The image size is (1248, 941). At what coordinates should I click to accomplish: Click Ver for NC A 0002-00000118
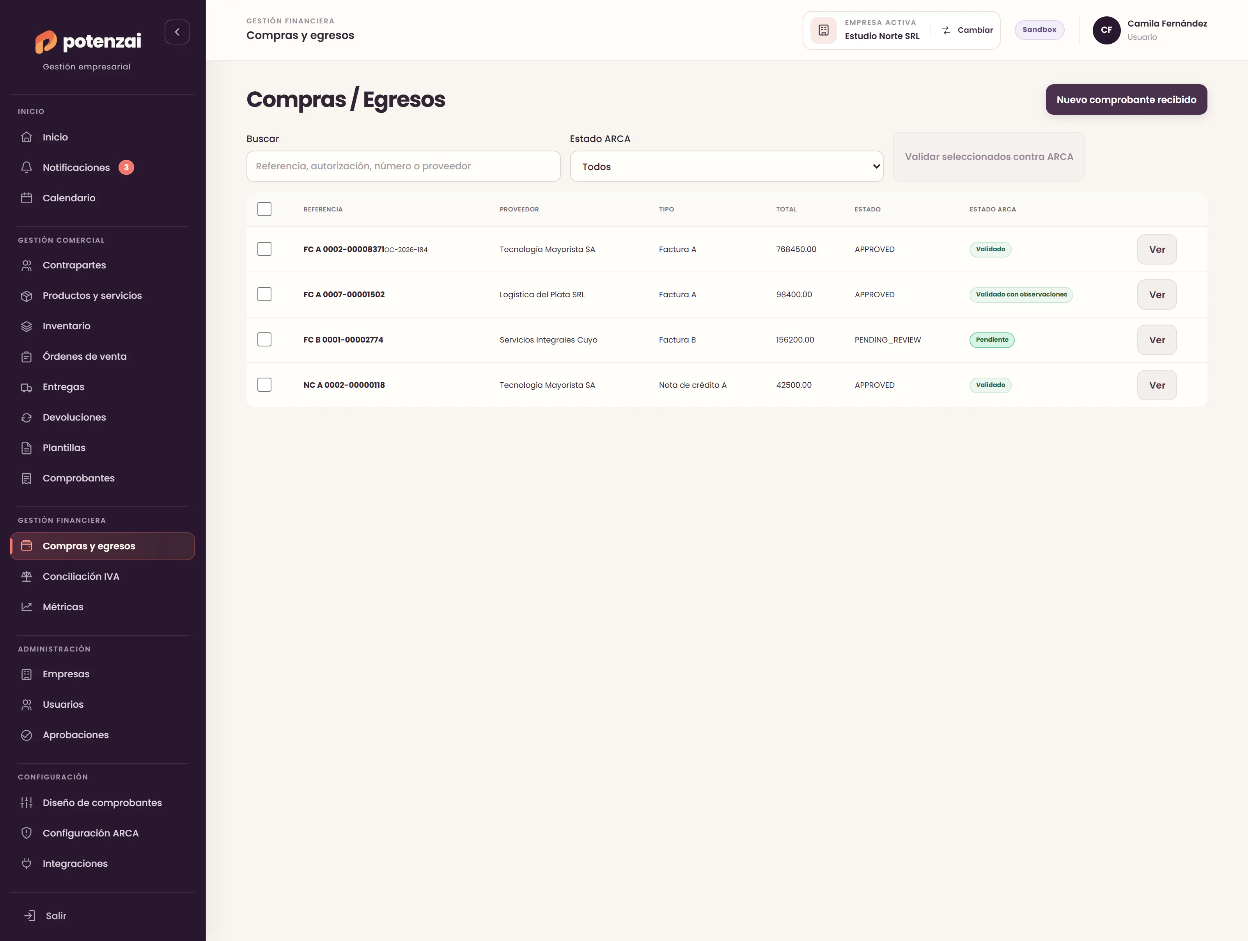coord(1157,385)
